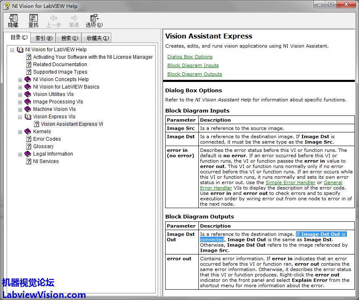Switch to the 索引 (Index) tab

pyautogui.click(x=44, y=38)
